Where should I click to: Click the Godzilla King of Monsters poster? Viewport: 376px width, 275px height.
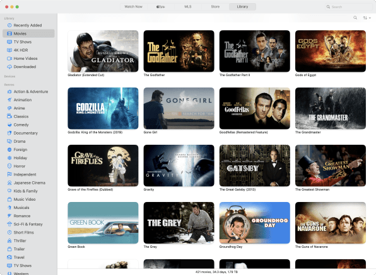point(103,108)
